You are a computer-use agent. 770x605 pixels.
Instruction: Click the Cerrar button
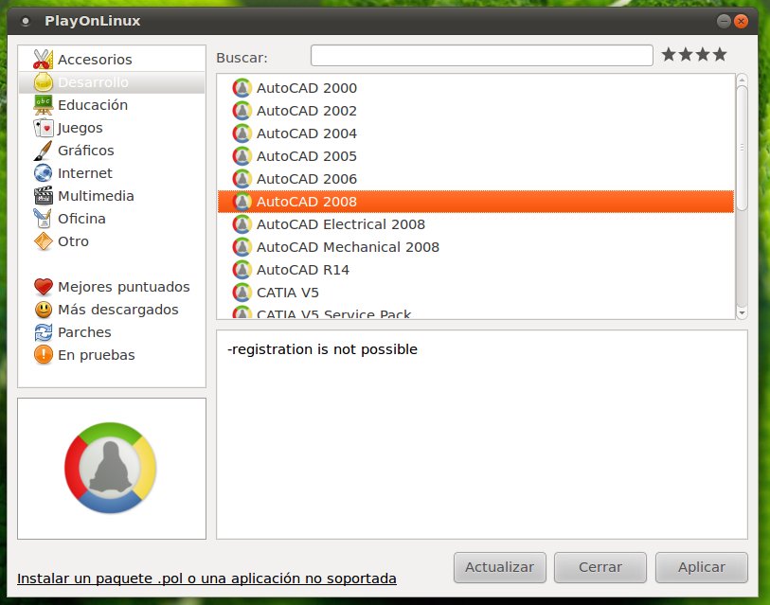pos(600,567)
